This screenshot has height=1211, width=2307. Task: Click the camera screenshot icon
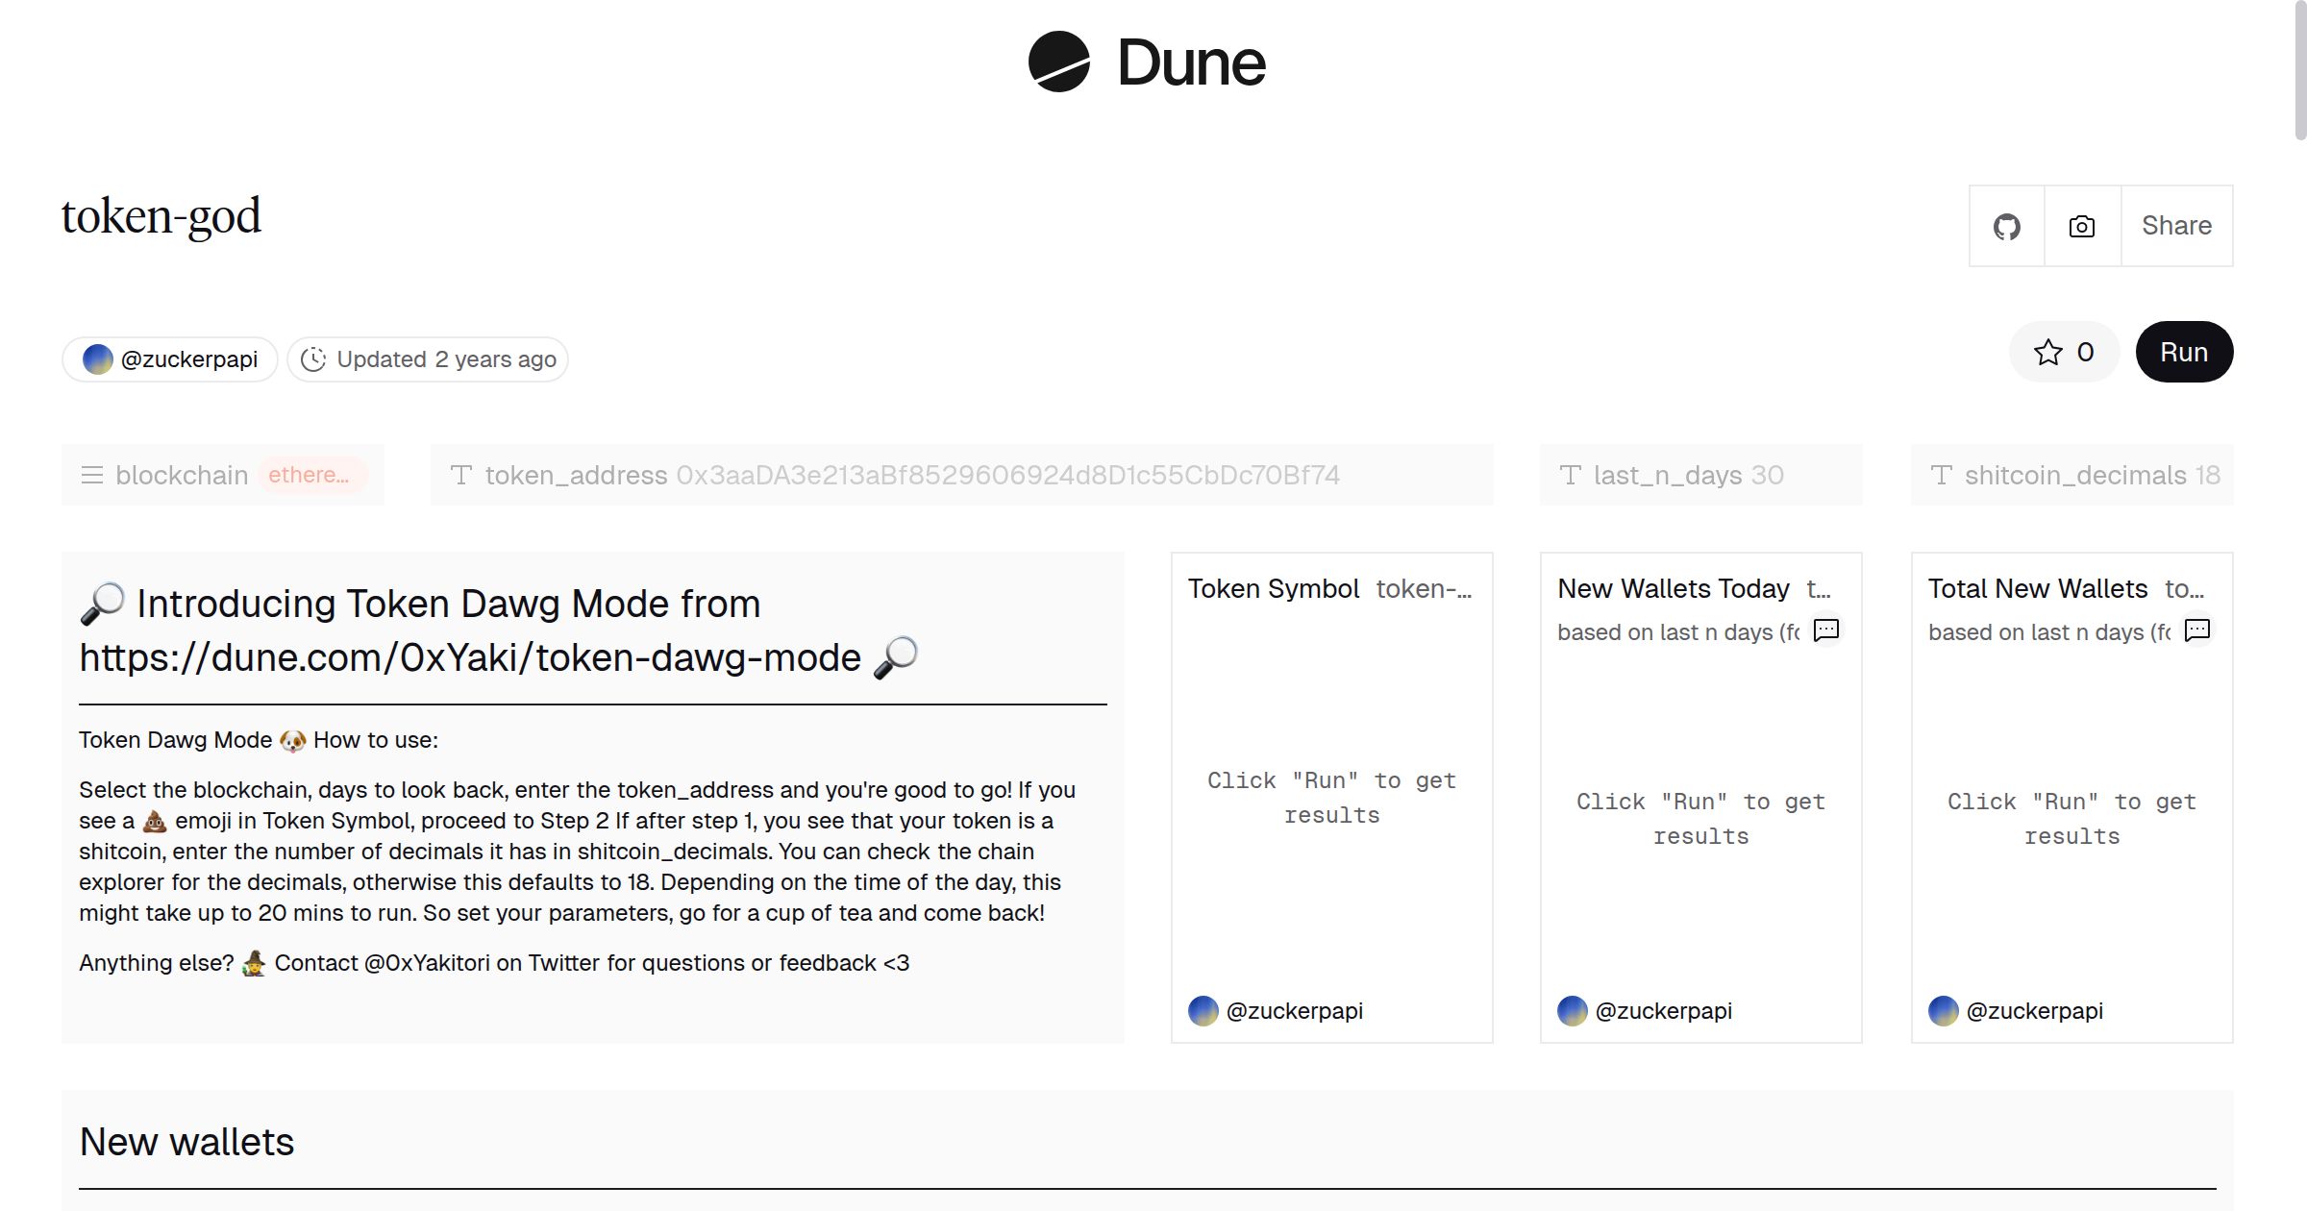click(2082, 227)
